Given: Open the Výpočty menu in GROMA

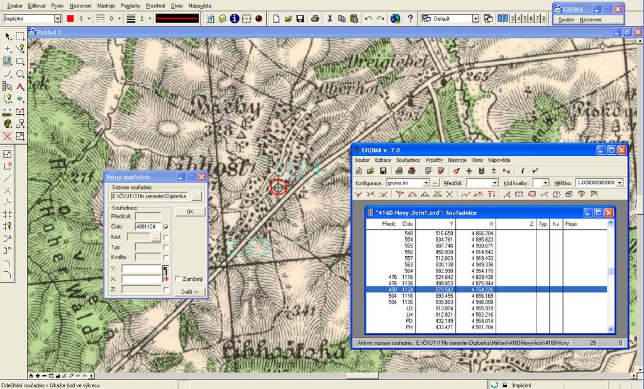Looking at the screenshot, I should click(x=434, y=160).
